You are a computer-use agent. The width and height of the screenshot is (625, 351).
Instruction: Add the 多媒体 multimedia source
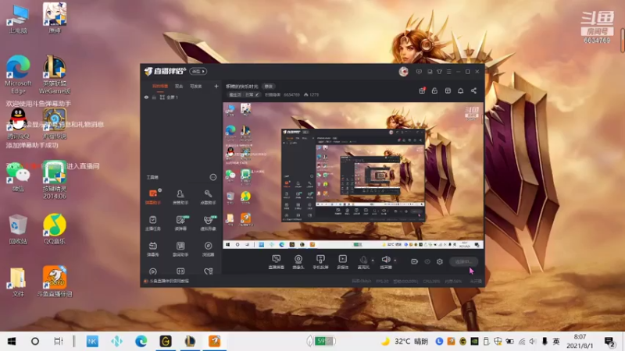pos(343,262)
